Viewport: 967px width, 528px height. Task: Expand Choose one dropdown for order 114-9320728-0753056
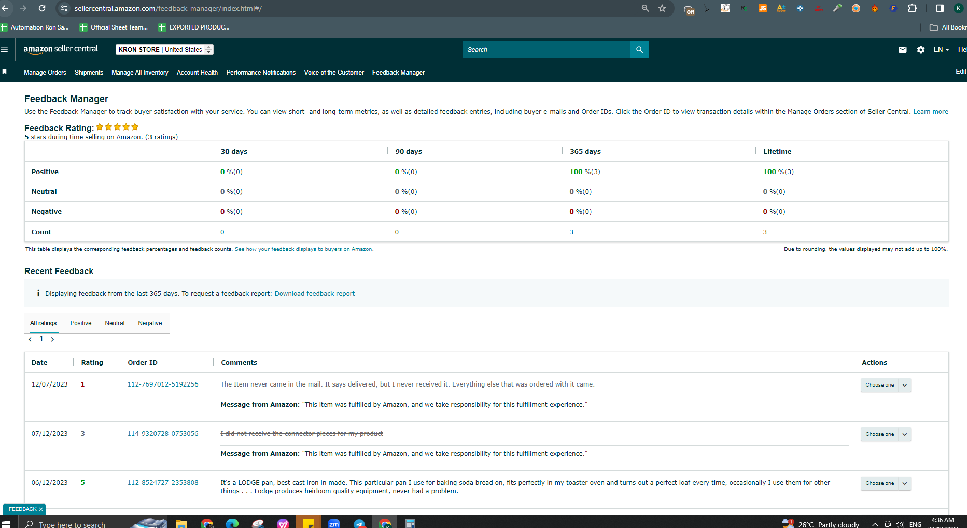coord(886,434)
